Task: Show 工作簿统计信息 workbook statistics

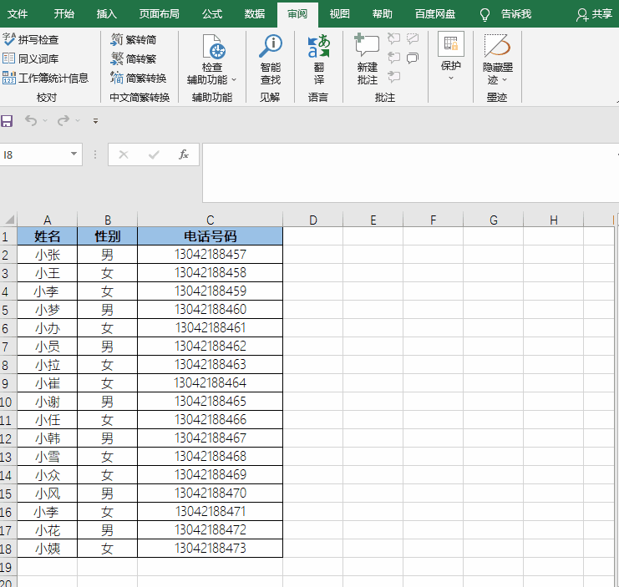Action: pyautogui.click(x=45, y=78)
